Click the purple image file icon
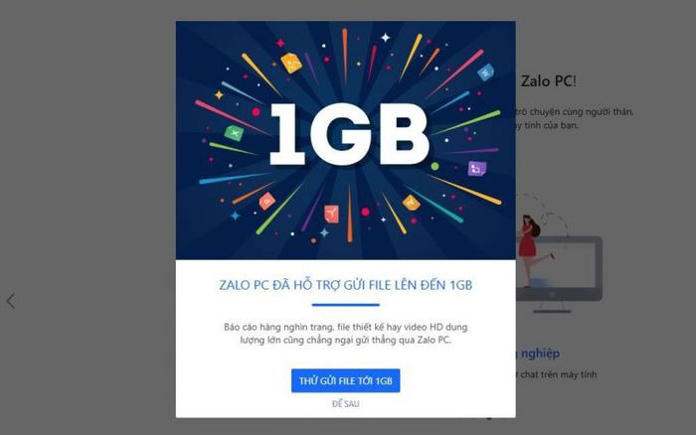Viewport: 696px width, 435px height. [477, 169]
